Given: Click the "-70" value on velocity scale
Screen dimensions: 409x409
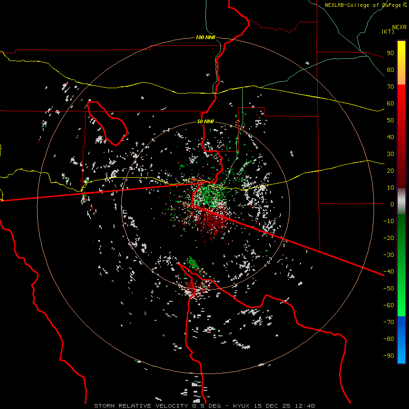Looking at the screenshot, I should coord(389,322).
